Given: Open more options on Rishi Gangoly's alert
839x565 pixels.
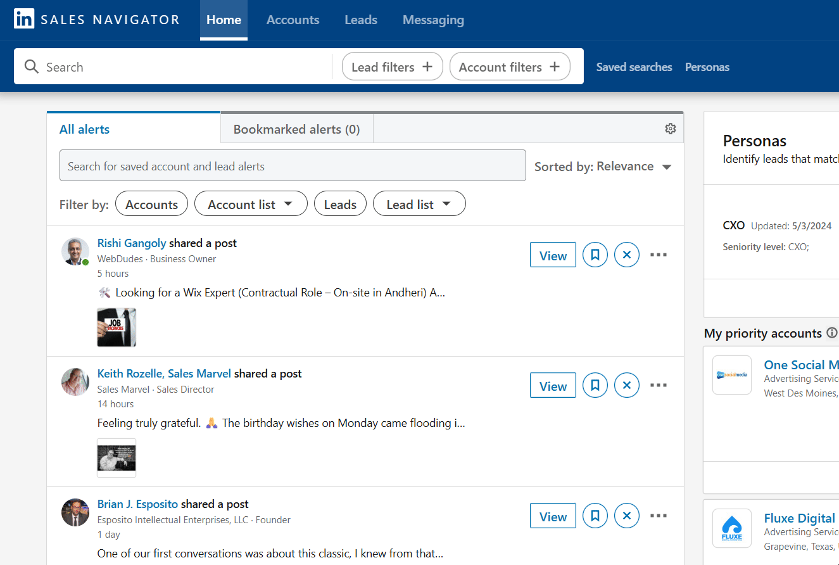Looking at the screenshot, I should click(x=658, y=254).
